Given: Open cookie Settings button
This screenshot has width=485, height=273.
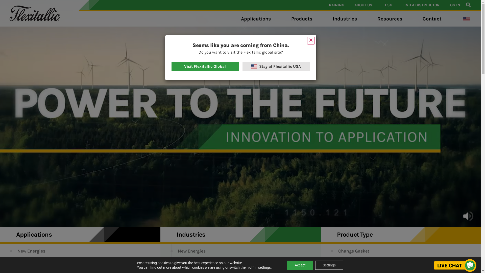Looking at the screenshot, I should point(329,265).
